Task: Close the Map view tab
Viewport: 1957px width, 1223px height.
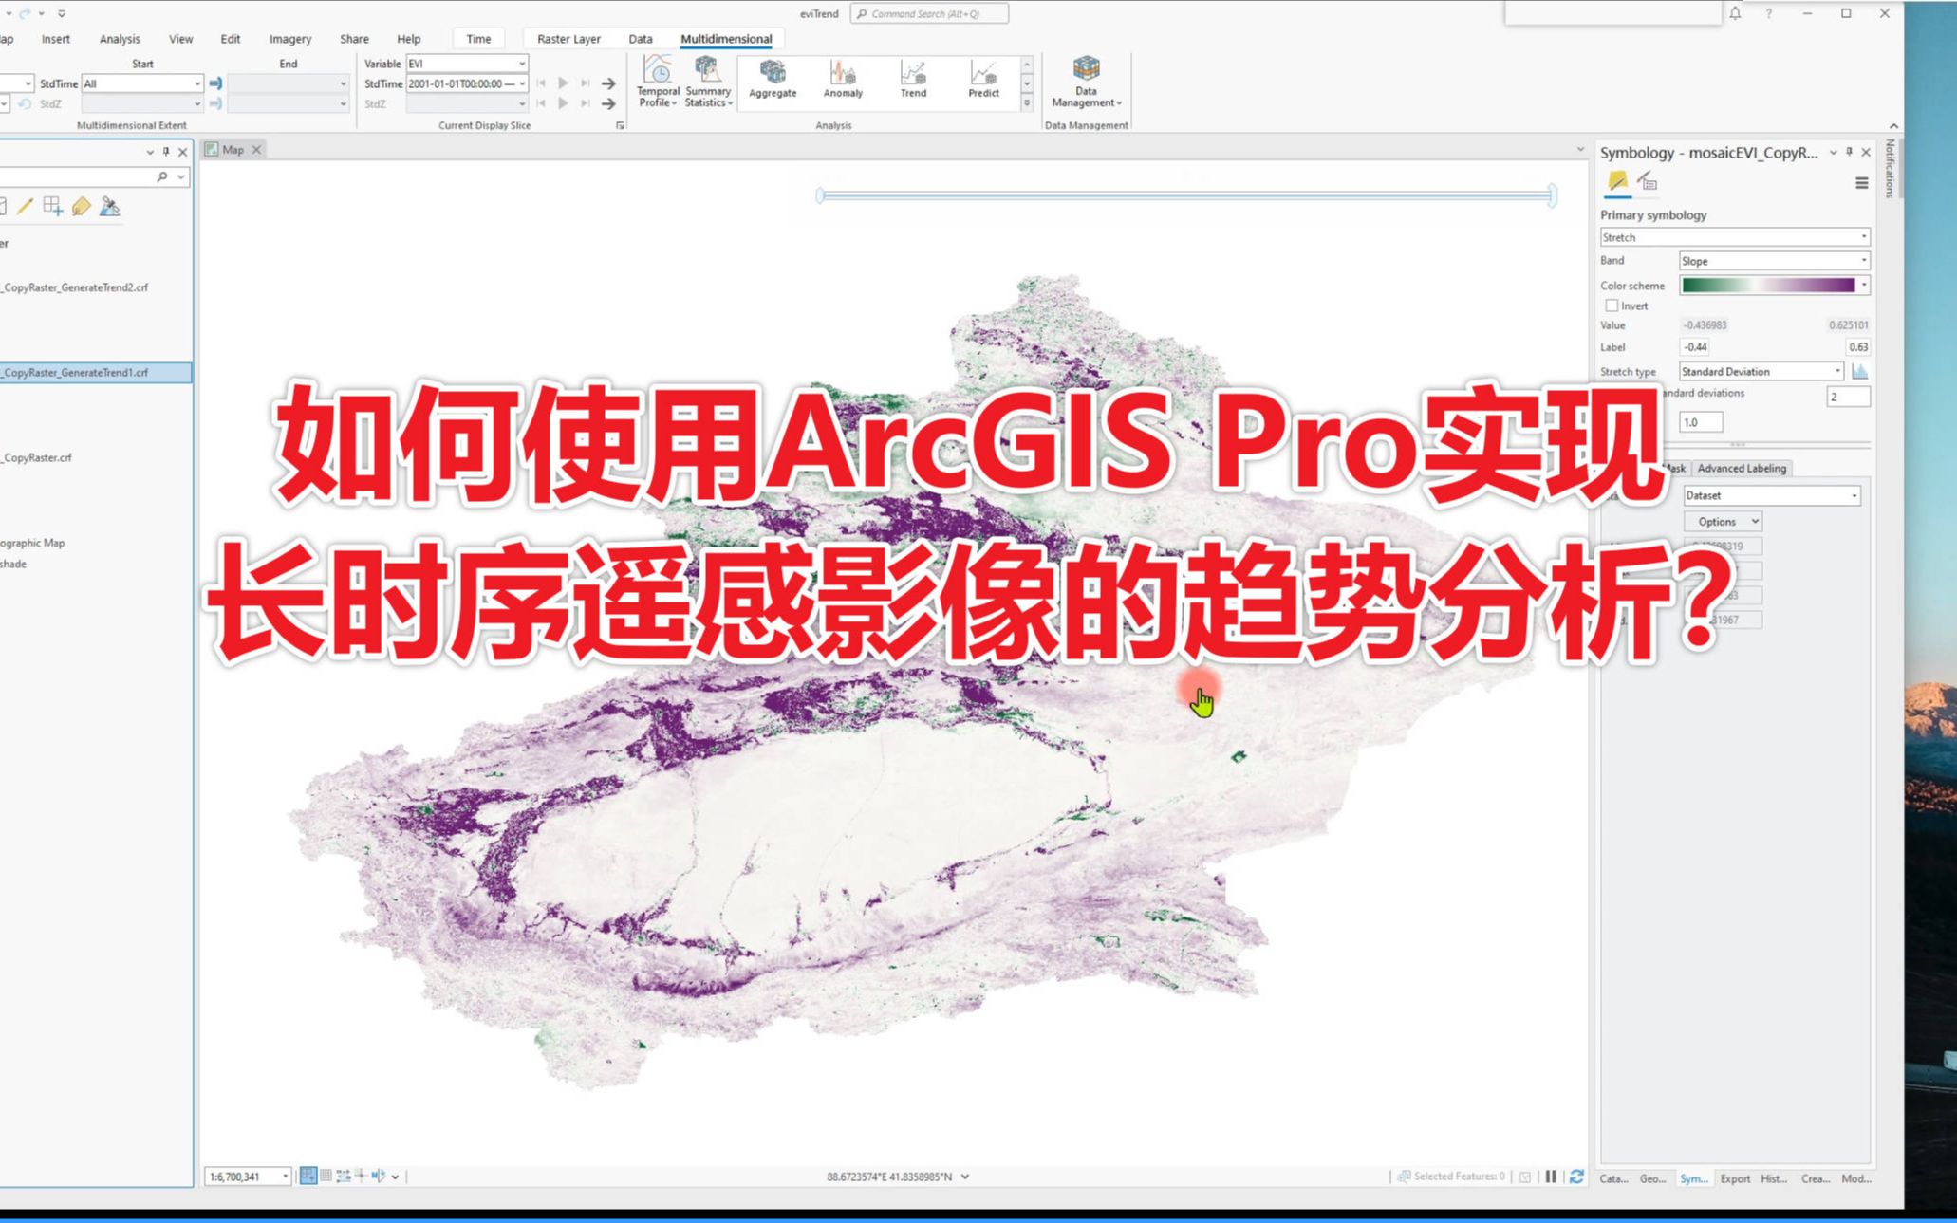Action: click(x=256, y=150)
